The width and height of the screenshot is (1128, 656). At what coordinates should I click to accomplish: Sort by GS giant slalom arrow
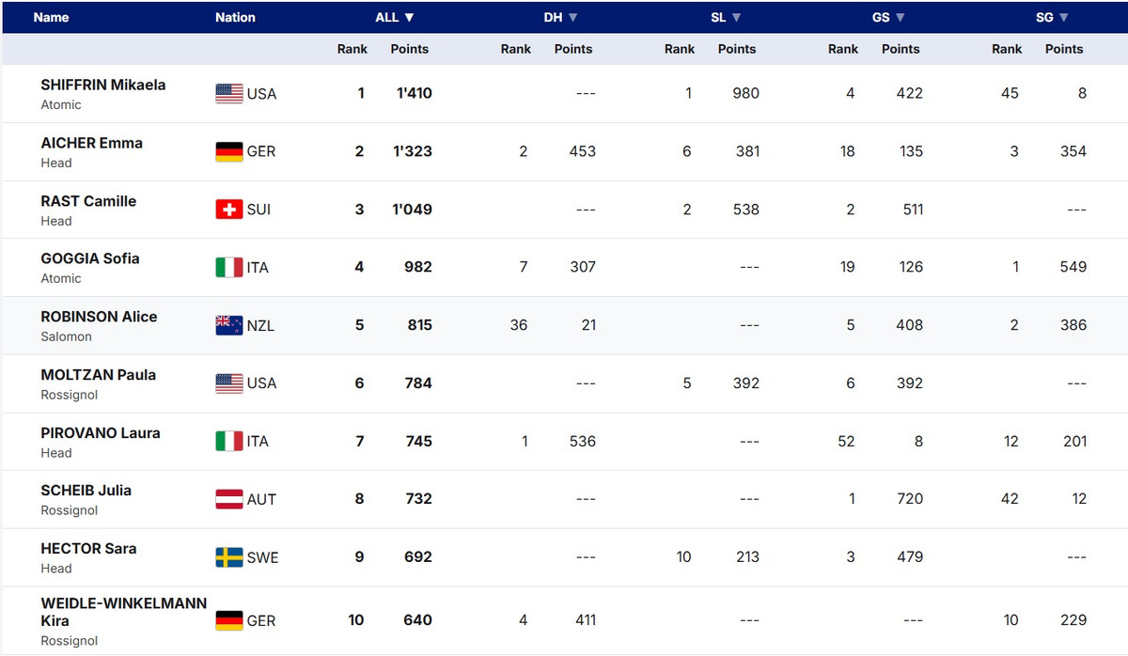[901, 17]
